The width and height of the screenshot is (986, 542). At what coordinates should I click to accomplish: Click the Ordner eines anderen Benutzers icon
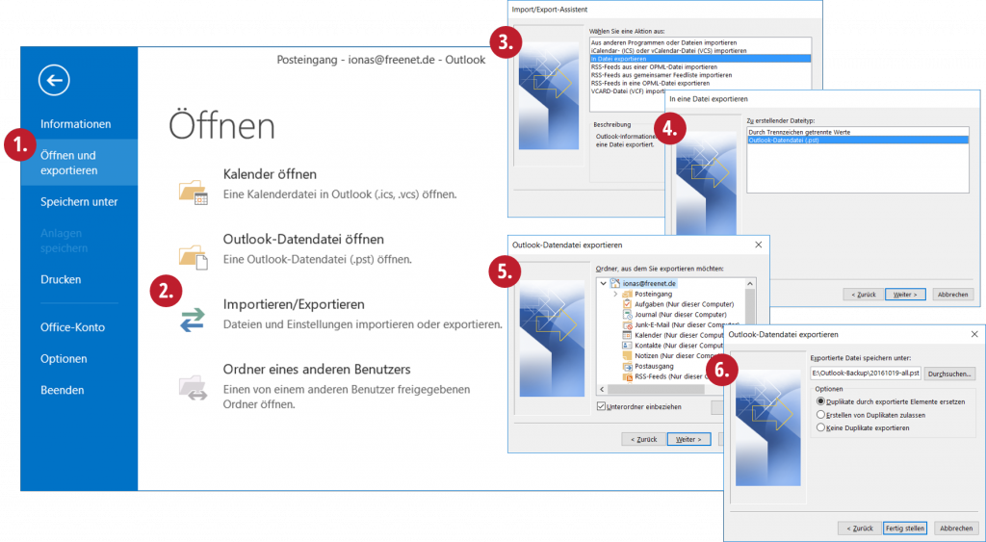coord(193,387)
